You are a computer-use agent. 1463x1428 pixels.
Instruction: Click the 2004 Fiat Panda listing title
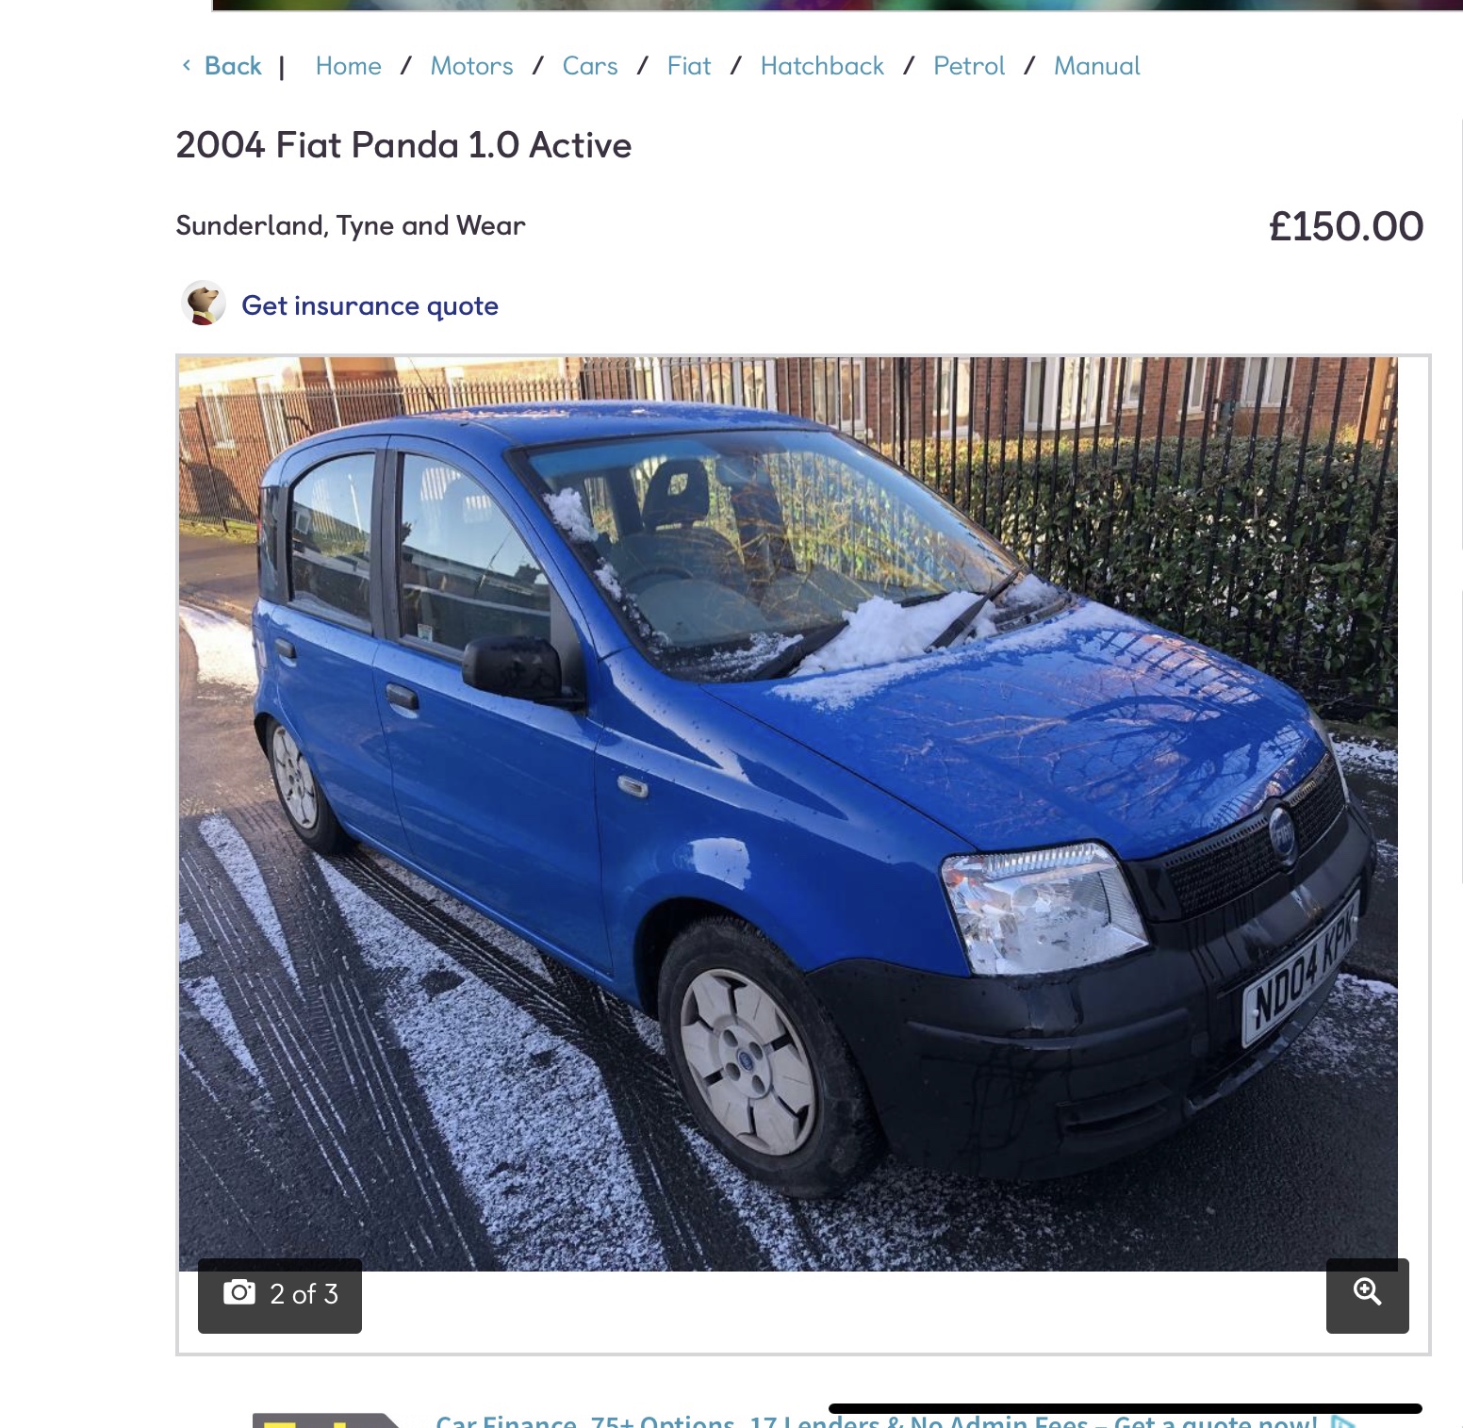(403, 145)
